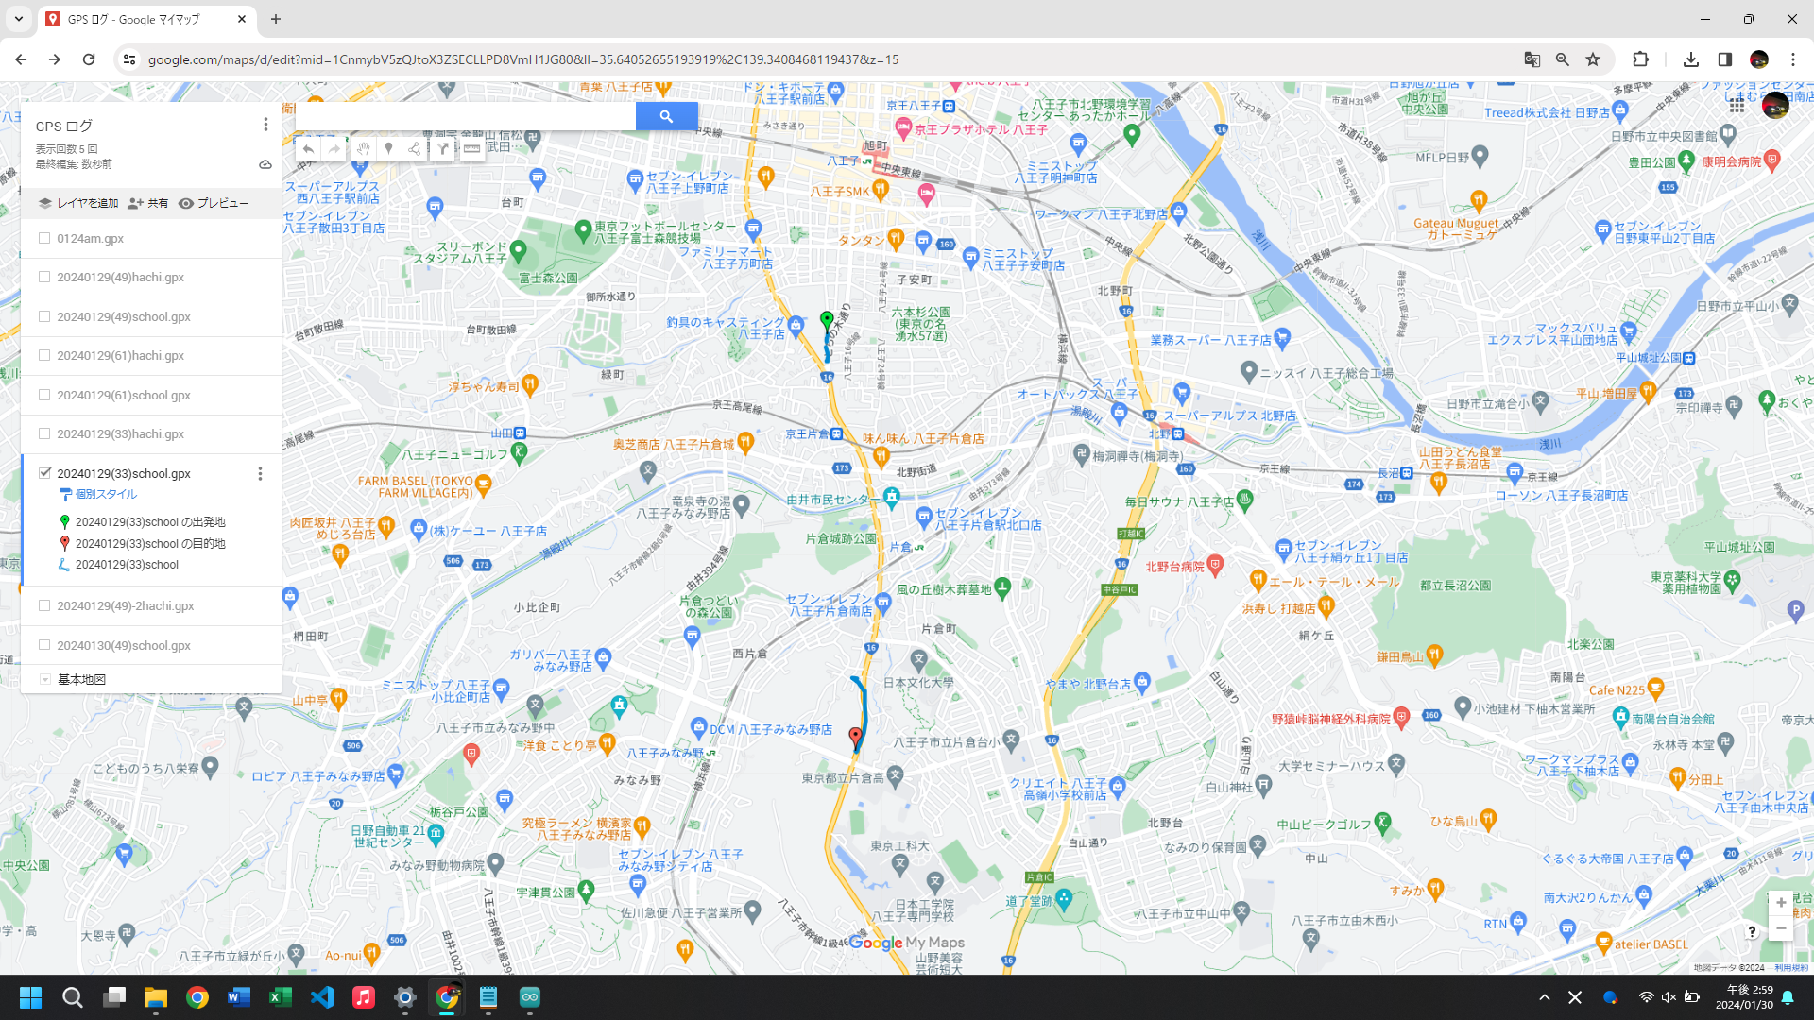Screen dimensions: 1814x1020
Task: Zoom in the map with plus button
Action: (1780, 903)
